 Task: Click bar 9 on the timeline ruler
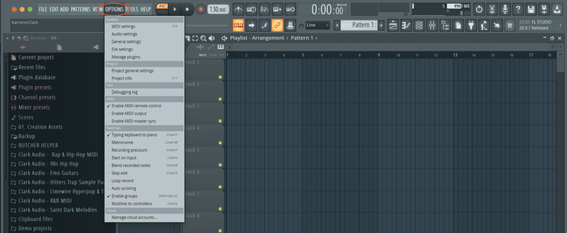[x=379, y=55]
